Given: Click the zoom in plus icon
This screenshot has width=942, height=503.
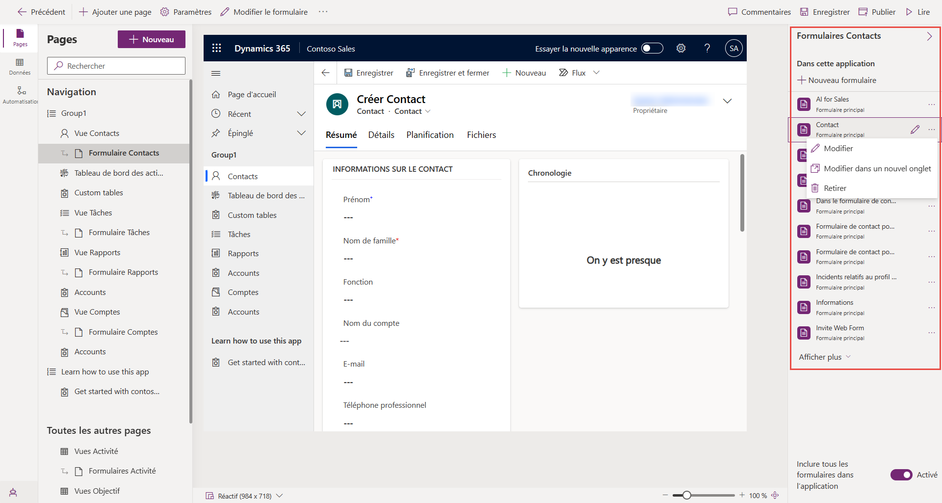Looking at the screenshot, I should (x=742, y=495).
